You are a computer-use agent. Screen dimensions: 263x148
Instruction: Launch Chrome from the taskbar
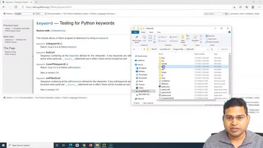click(x=84, y=145)
